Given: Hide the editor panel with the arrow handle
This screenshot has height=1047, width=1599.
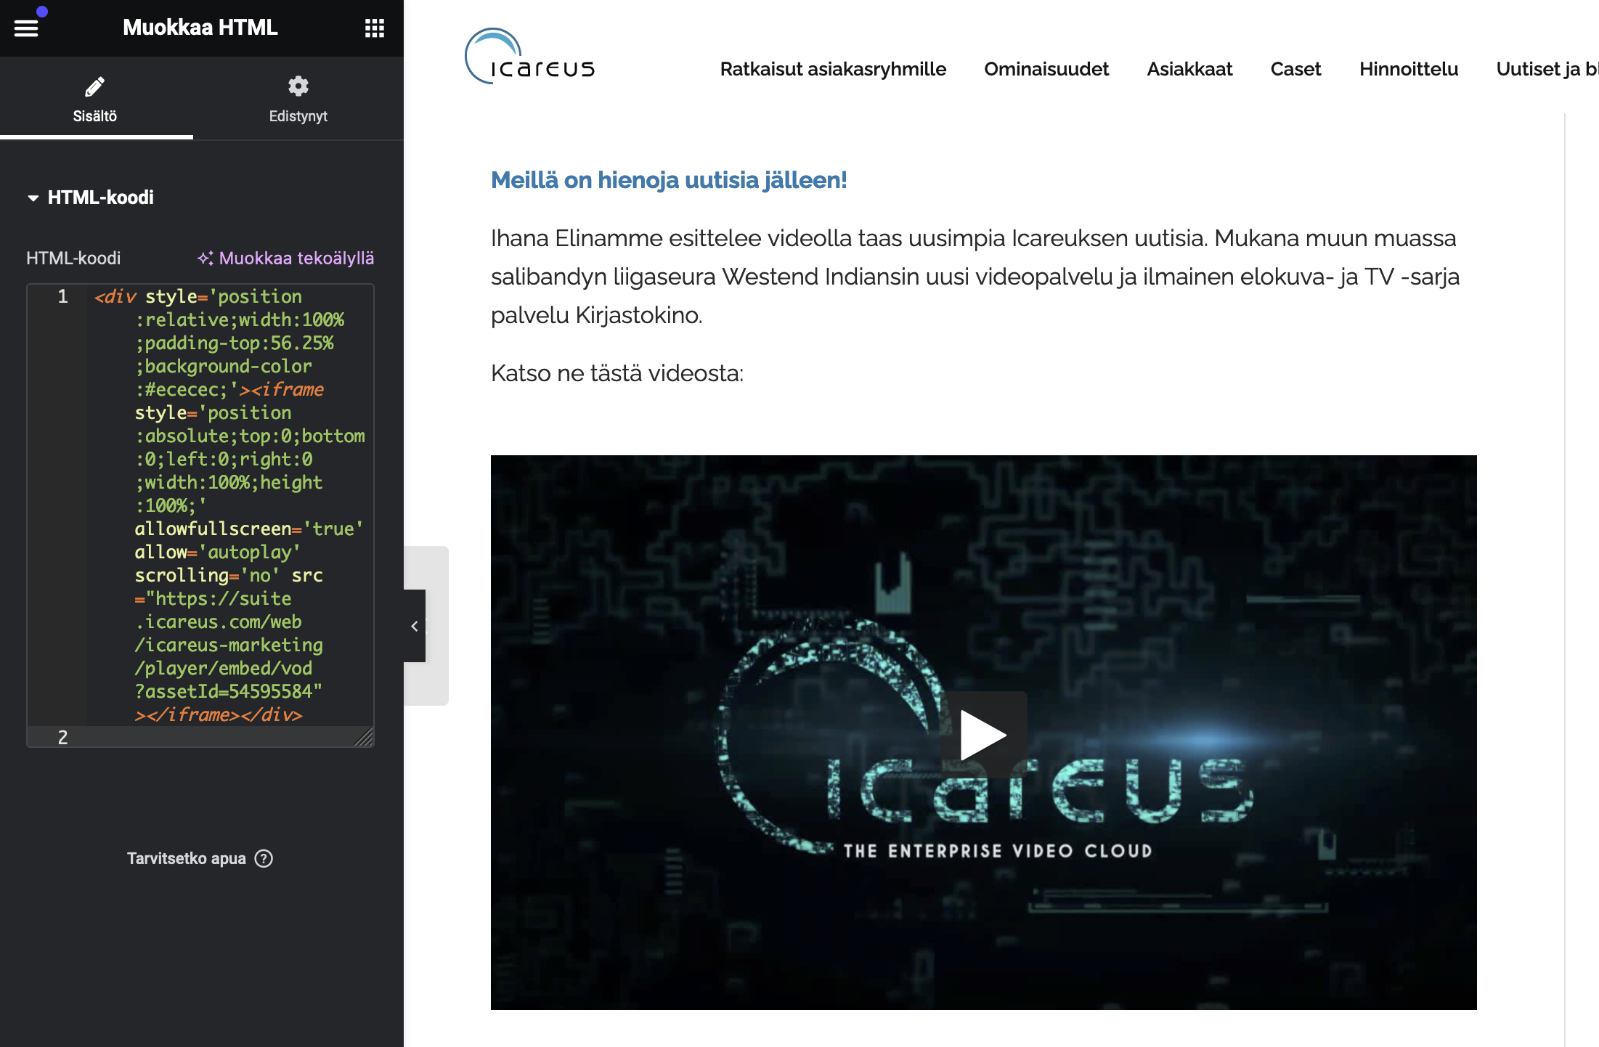Looking at the screenshot, I should pos(414,626).
